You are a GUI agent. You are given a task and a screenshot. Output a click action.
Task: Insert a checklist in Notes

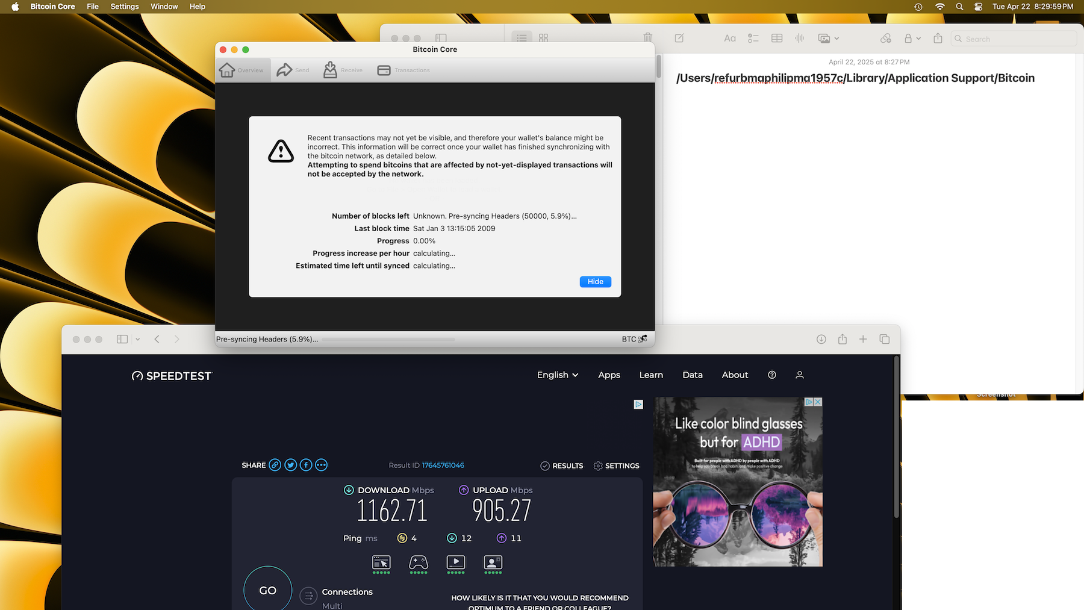[x=753, y=39]
